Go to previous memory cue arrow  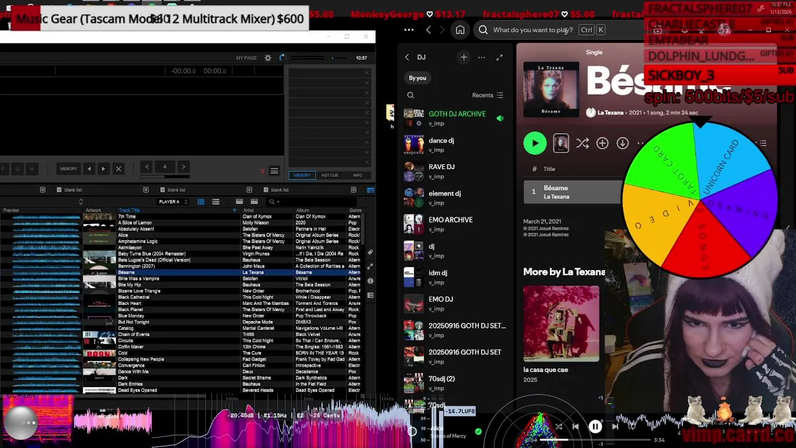coord(89,169)
